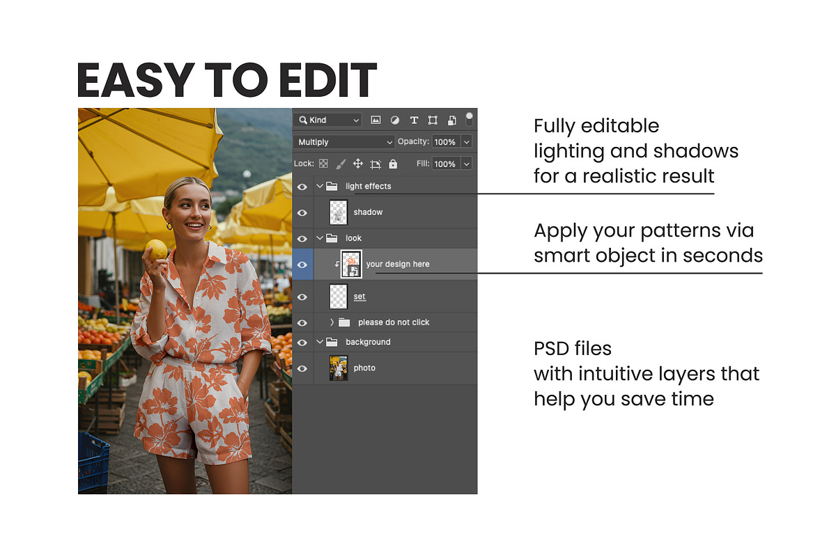Click clipping mask arrow on your design here
This screenshot has width=836, height=557.
click(x=336, y=265)
